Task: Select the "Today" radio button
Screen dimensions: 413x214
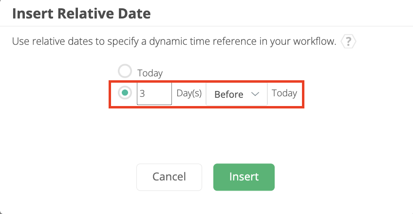Action: point(125,72)
